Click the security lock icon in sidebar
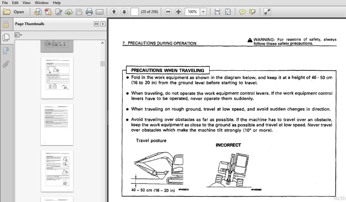This screenshot has height=202, width=346. (6, 24)
